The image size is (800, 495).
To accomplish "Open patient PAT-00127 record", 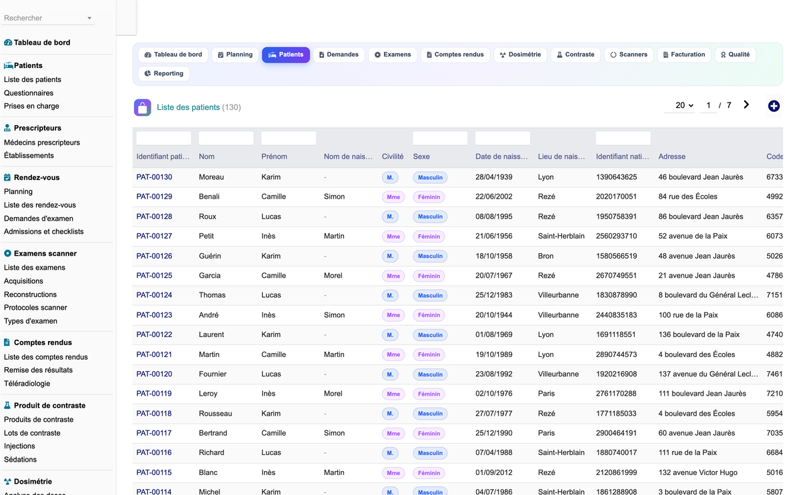I will [x=154, y=236].
